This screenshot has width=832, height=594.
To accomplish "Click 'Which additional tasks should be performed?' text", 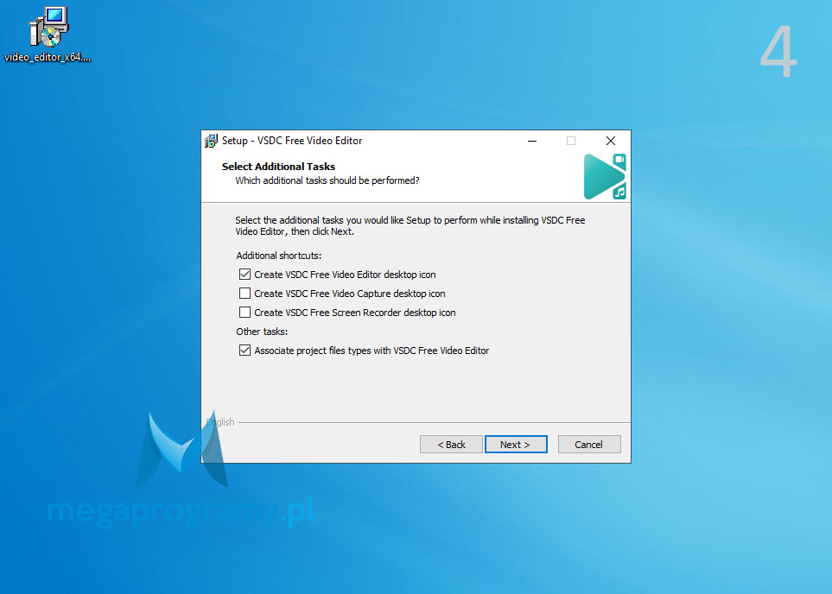I will 327,180.
